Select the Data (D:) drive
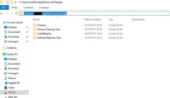Viewport: 170px width, 98px height. (x=13, y=97)
